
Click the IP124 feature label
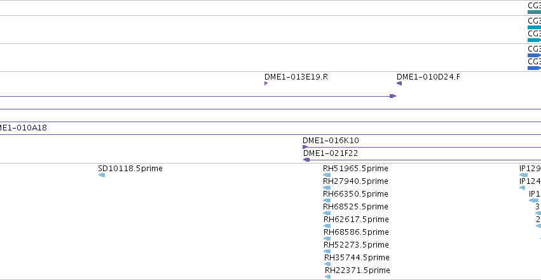[x=530, y=181]
